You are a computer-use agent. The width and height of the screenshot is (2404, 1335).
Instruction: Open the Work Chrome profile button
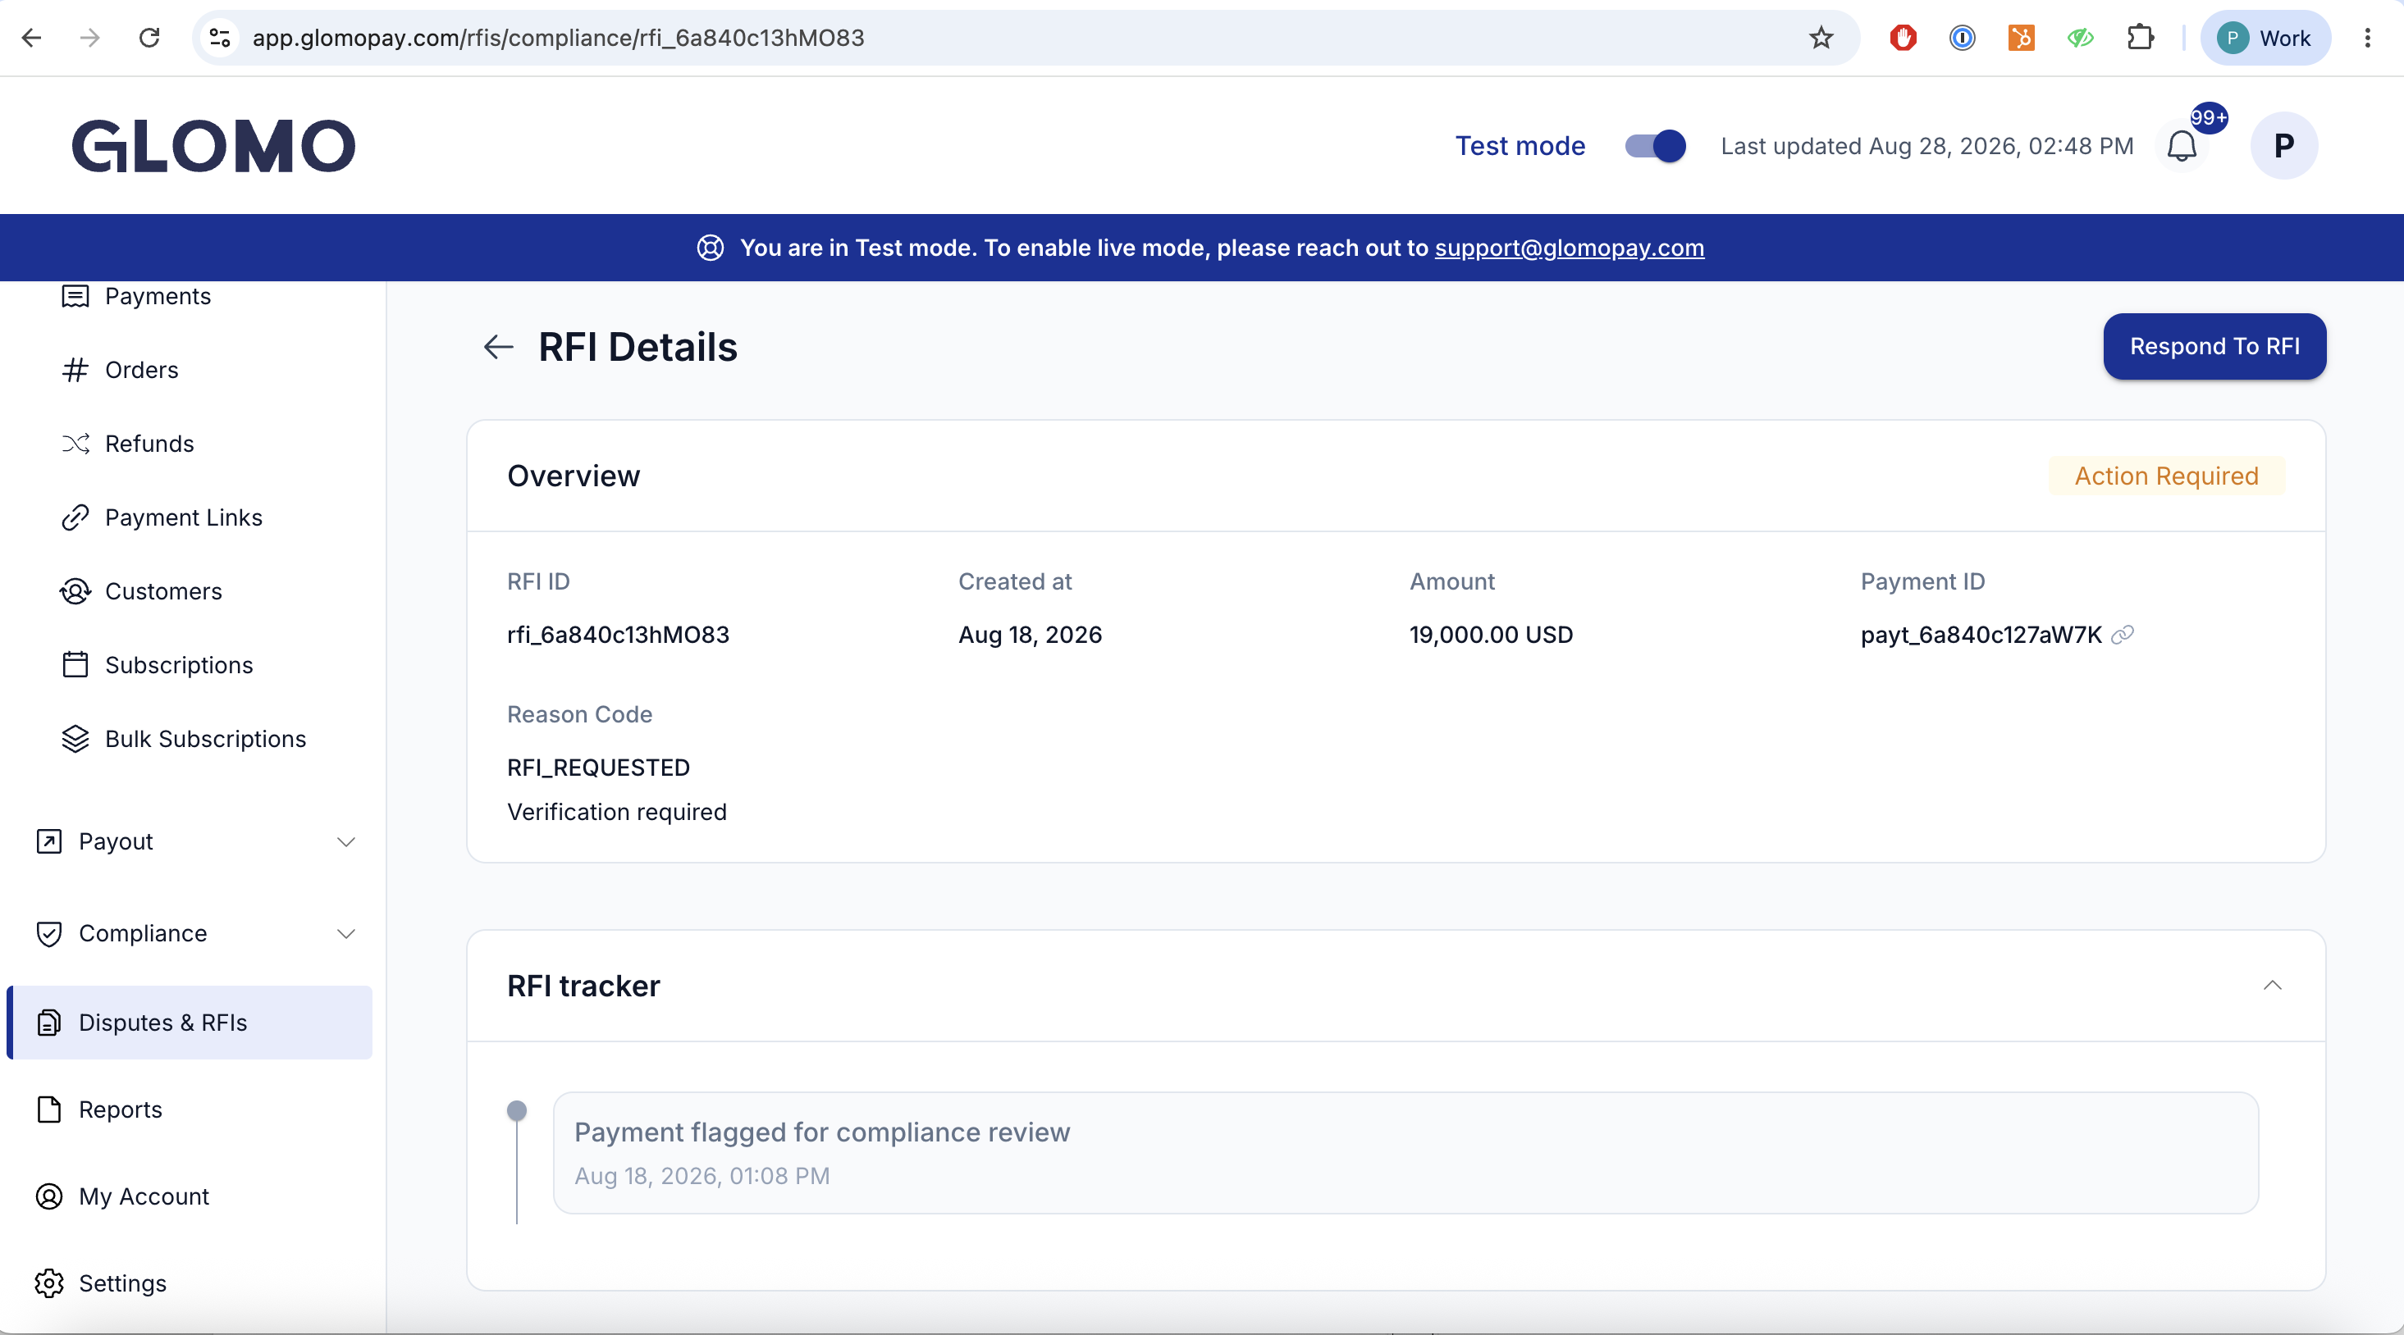(2266, 39)
